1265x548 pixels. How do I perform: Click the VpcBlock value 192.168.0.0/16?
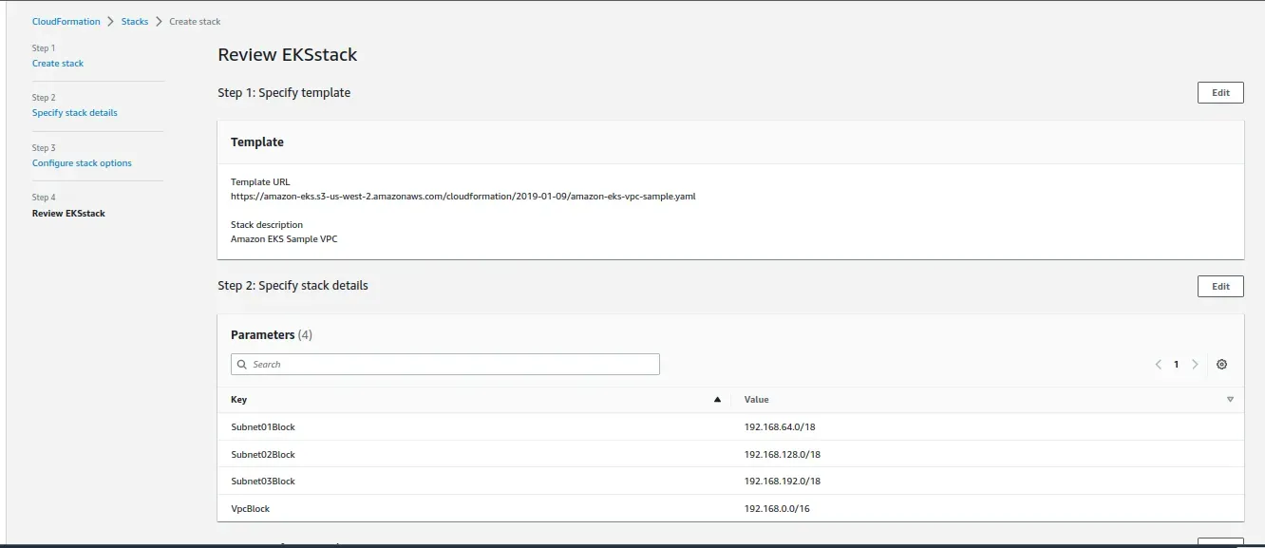point(776,509)
